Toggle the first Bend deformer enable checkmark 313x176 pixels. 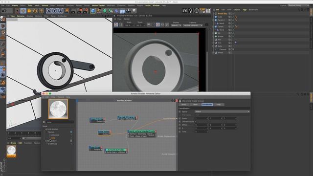[233, 23]
